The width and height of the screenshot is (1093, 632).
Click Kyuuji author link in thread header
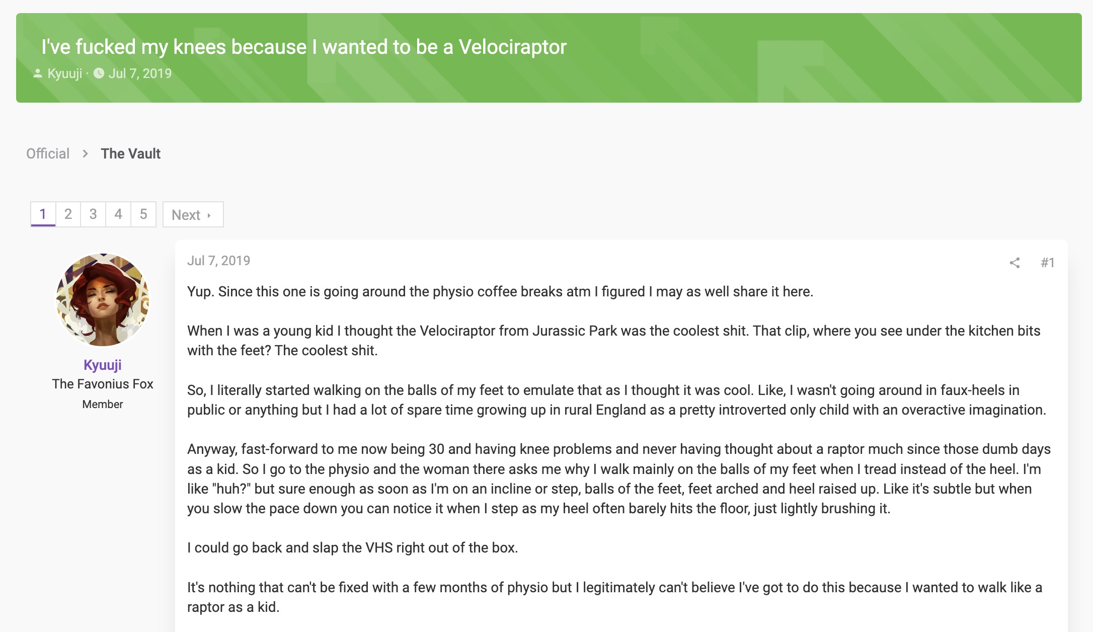point(64,73)
